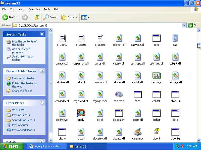Open the Edit menu
The width and height of the screenshot is (201, 150).
click(13, 9)
